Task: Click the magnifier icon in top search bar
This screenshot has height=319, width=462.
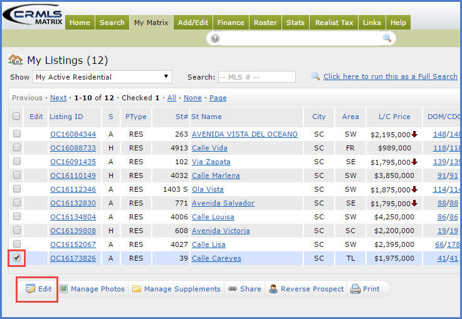Action: [x=387, y=38]
